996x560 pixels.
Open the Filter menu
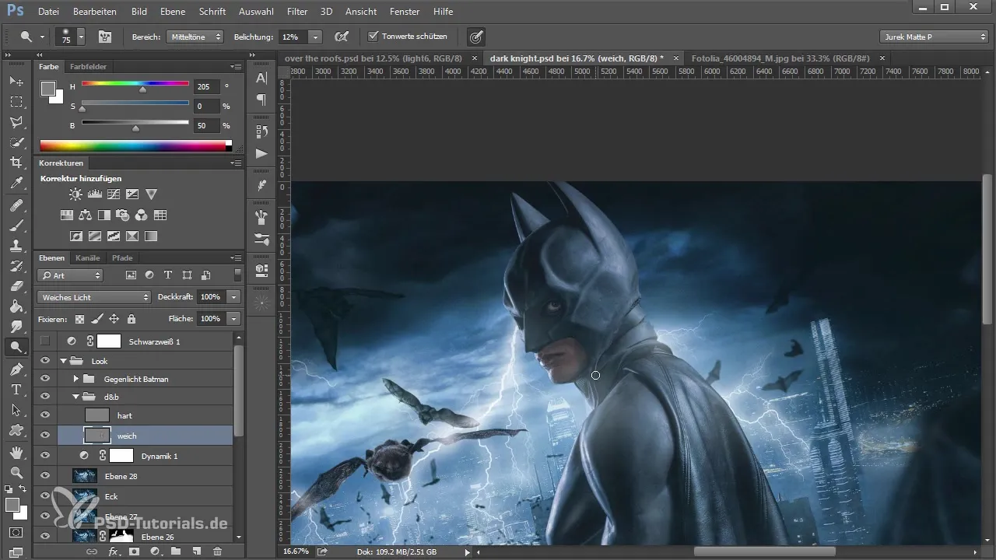click(x=296, y=12)
